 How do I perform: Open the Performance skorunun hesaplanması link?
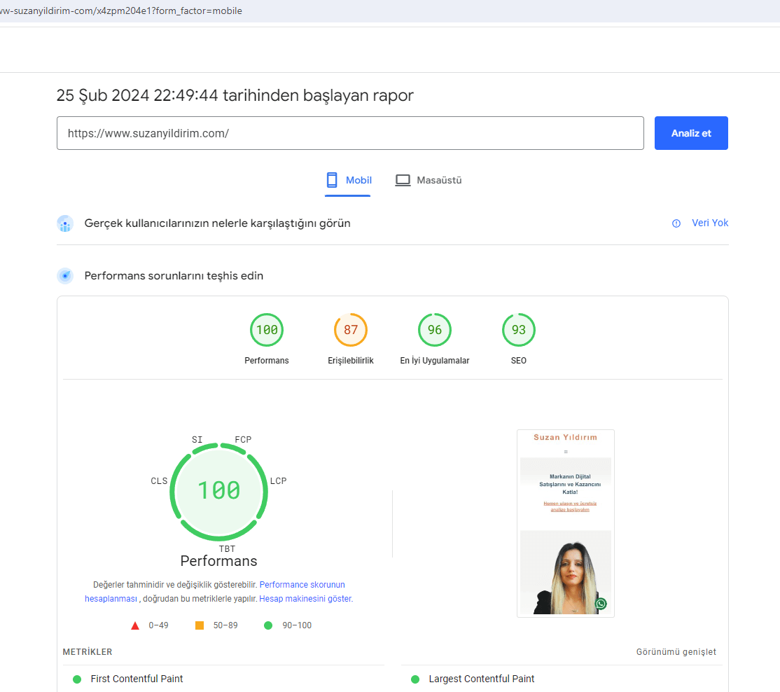302,585
